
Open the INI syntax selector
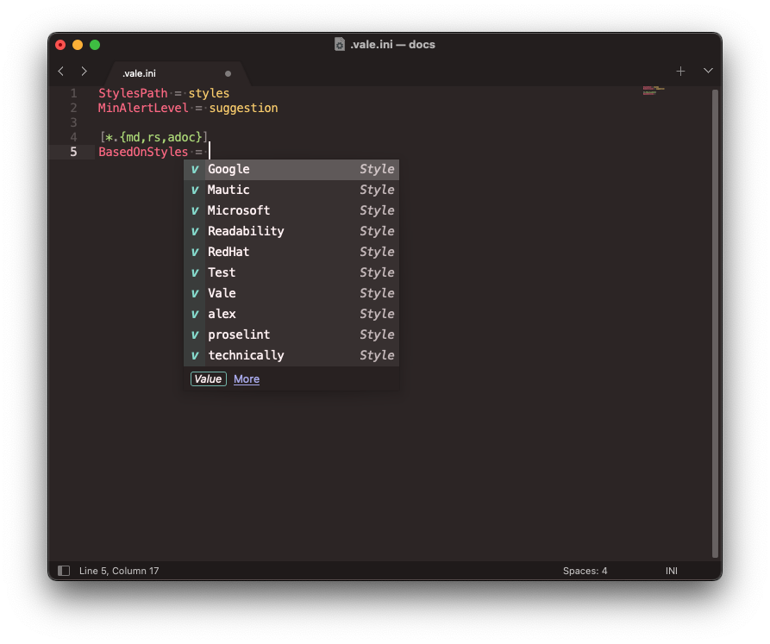(671, 571)
